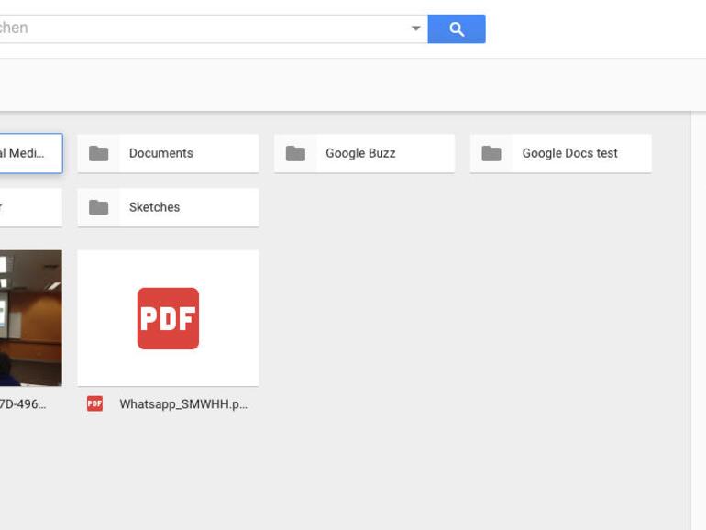Image resolution: width=706 pixels, height=530 pixels.
Task: Open the Sketches folder
Action: click(168, 207)
